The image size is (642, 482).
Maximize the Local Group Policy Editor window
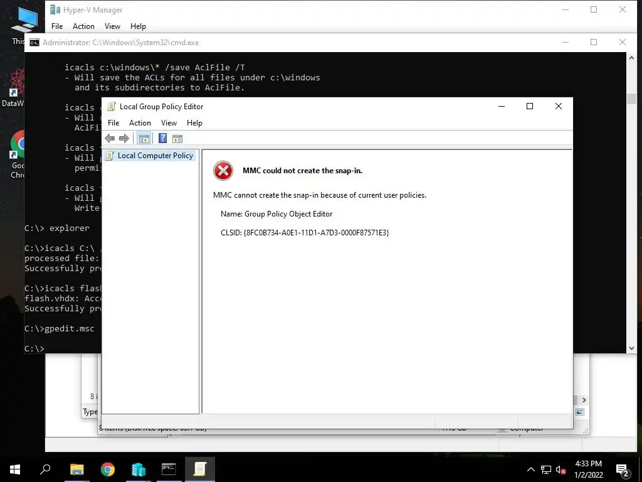pos(529,106)
